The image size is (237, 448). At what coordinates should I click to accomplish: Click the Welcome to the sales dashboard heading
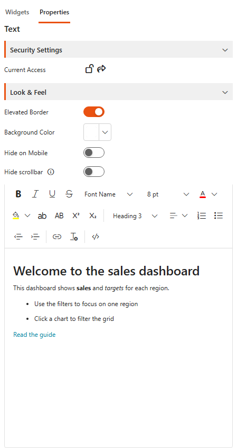(x=107, y=271)
